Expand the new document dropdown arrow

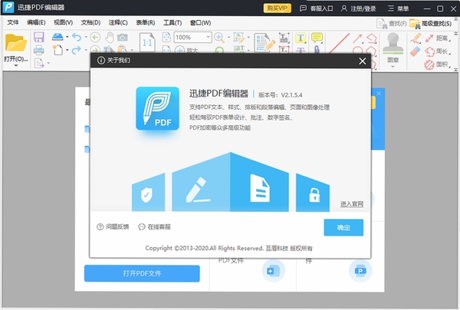tap(67, 50)
